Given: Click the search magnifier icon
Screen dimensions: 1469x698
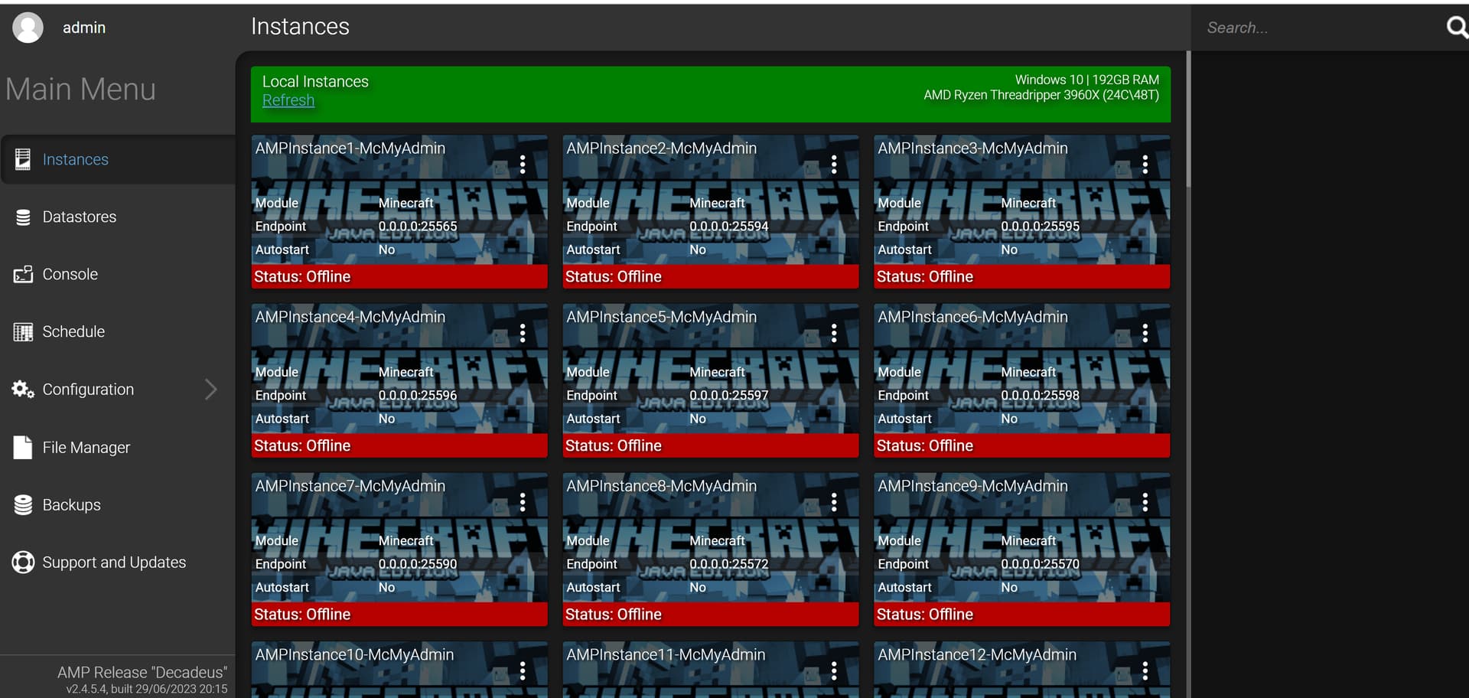Looking at the screenshot, I should pyautogui.click(x=1457, y=28).
